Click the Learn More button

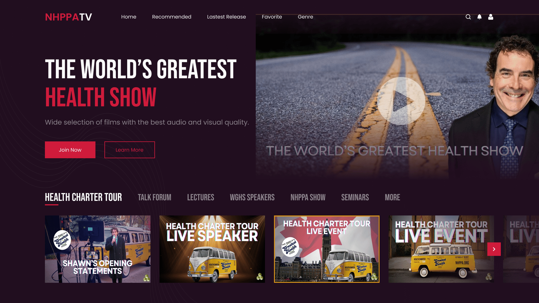click(x=130, y=150)
